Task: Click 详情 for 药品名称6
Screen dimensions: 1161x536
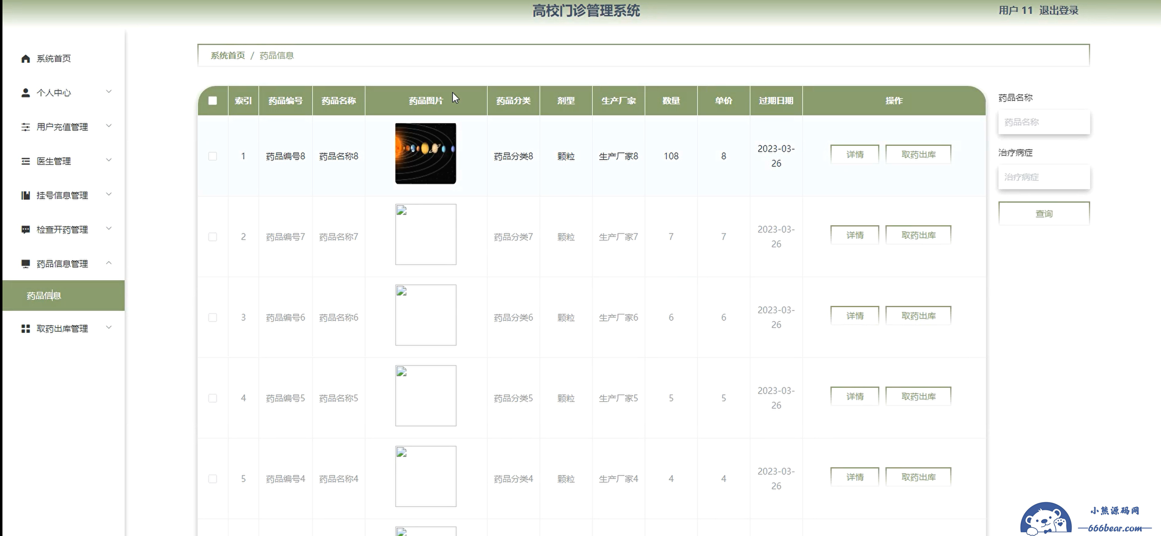Action: [x=855, y=316]
